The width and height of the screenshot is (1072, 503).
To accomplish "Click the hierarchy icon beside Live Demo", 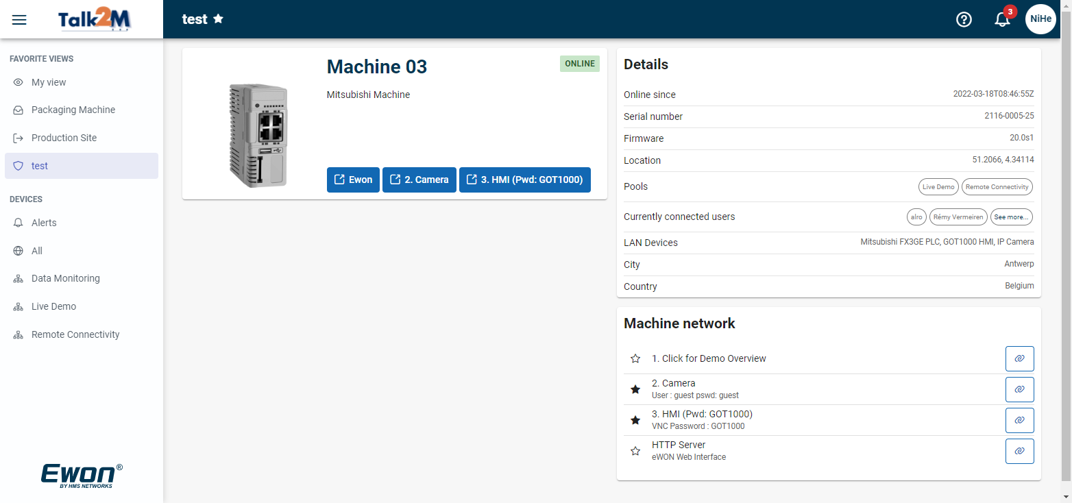I will (19, 307).
